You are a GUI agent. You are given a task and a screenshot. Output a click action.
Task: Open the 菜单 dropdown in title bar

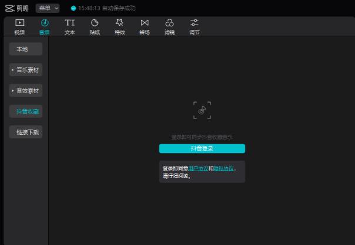(48, 8)
